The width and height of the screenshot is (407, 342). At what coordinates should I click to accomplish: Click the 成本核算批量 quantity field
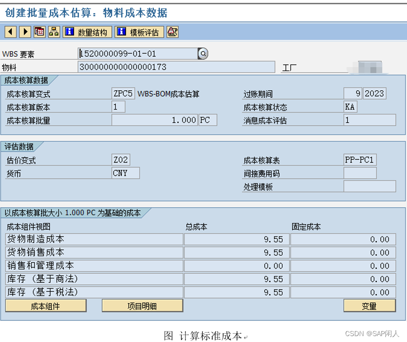[153, 119]
